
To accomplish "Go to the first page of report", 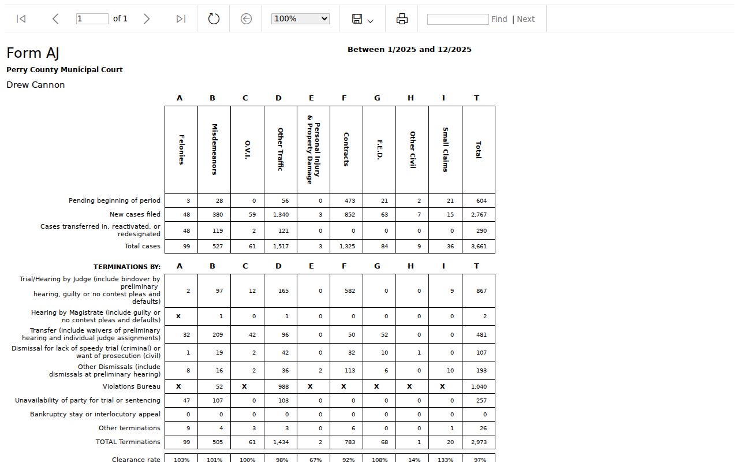I will (x=21, y=19).
